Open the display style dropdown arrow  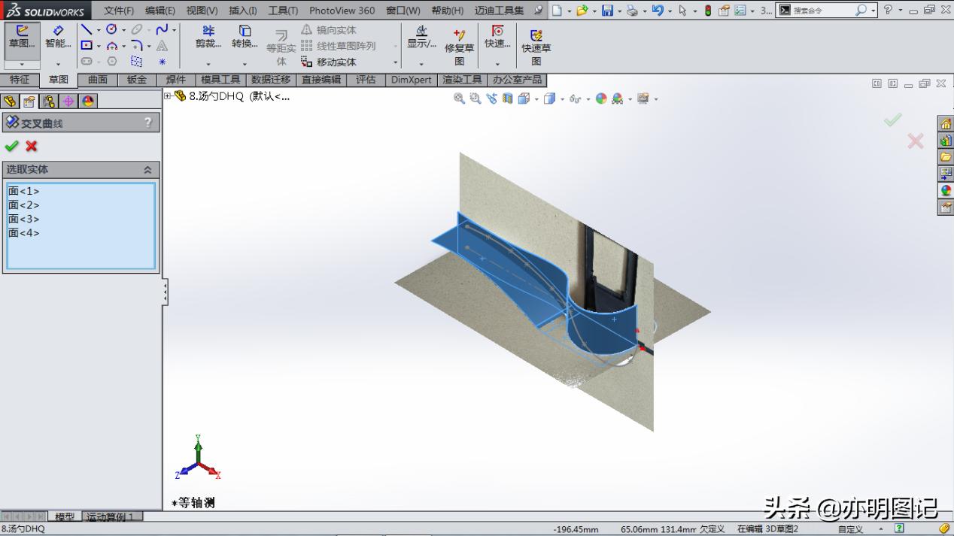(562, 98)
